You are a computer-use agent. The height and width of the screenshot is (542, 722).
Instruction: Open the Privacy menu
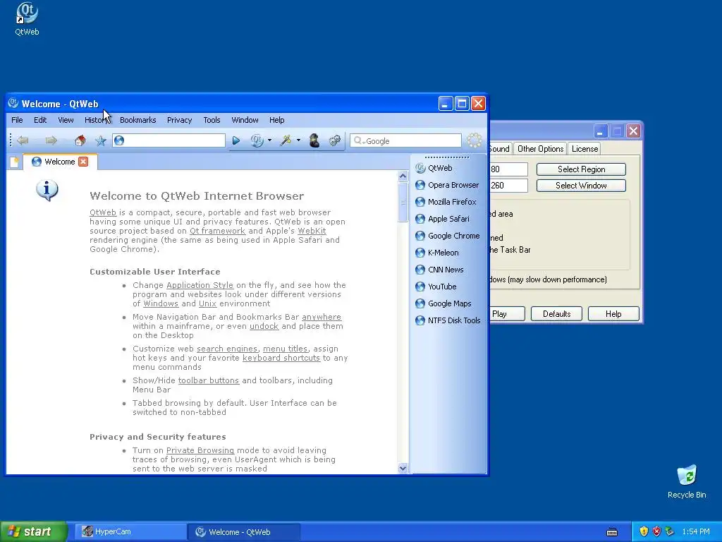179,120
